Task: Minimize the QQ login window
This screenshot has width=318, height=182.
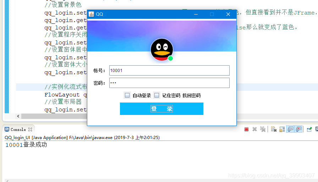Action: point(196,14)
